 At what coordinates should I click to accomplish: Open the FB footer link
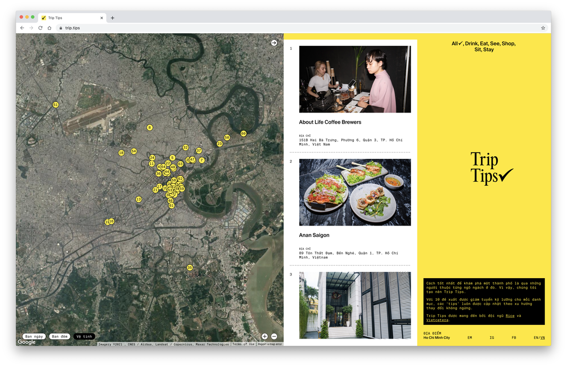[x=514, y=338]
